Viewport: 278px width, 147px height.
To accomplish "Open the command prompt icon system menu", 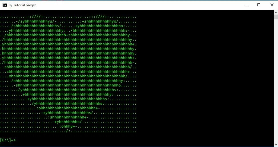I will [5, 5].
